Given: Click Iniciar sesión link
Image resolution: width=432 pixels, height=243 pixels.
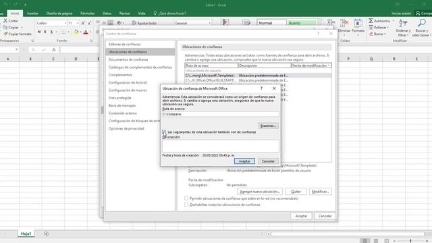Looking at the screenshot, I should point(401,13).
